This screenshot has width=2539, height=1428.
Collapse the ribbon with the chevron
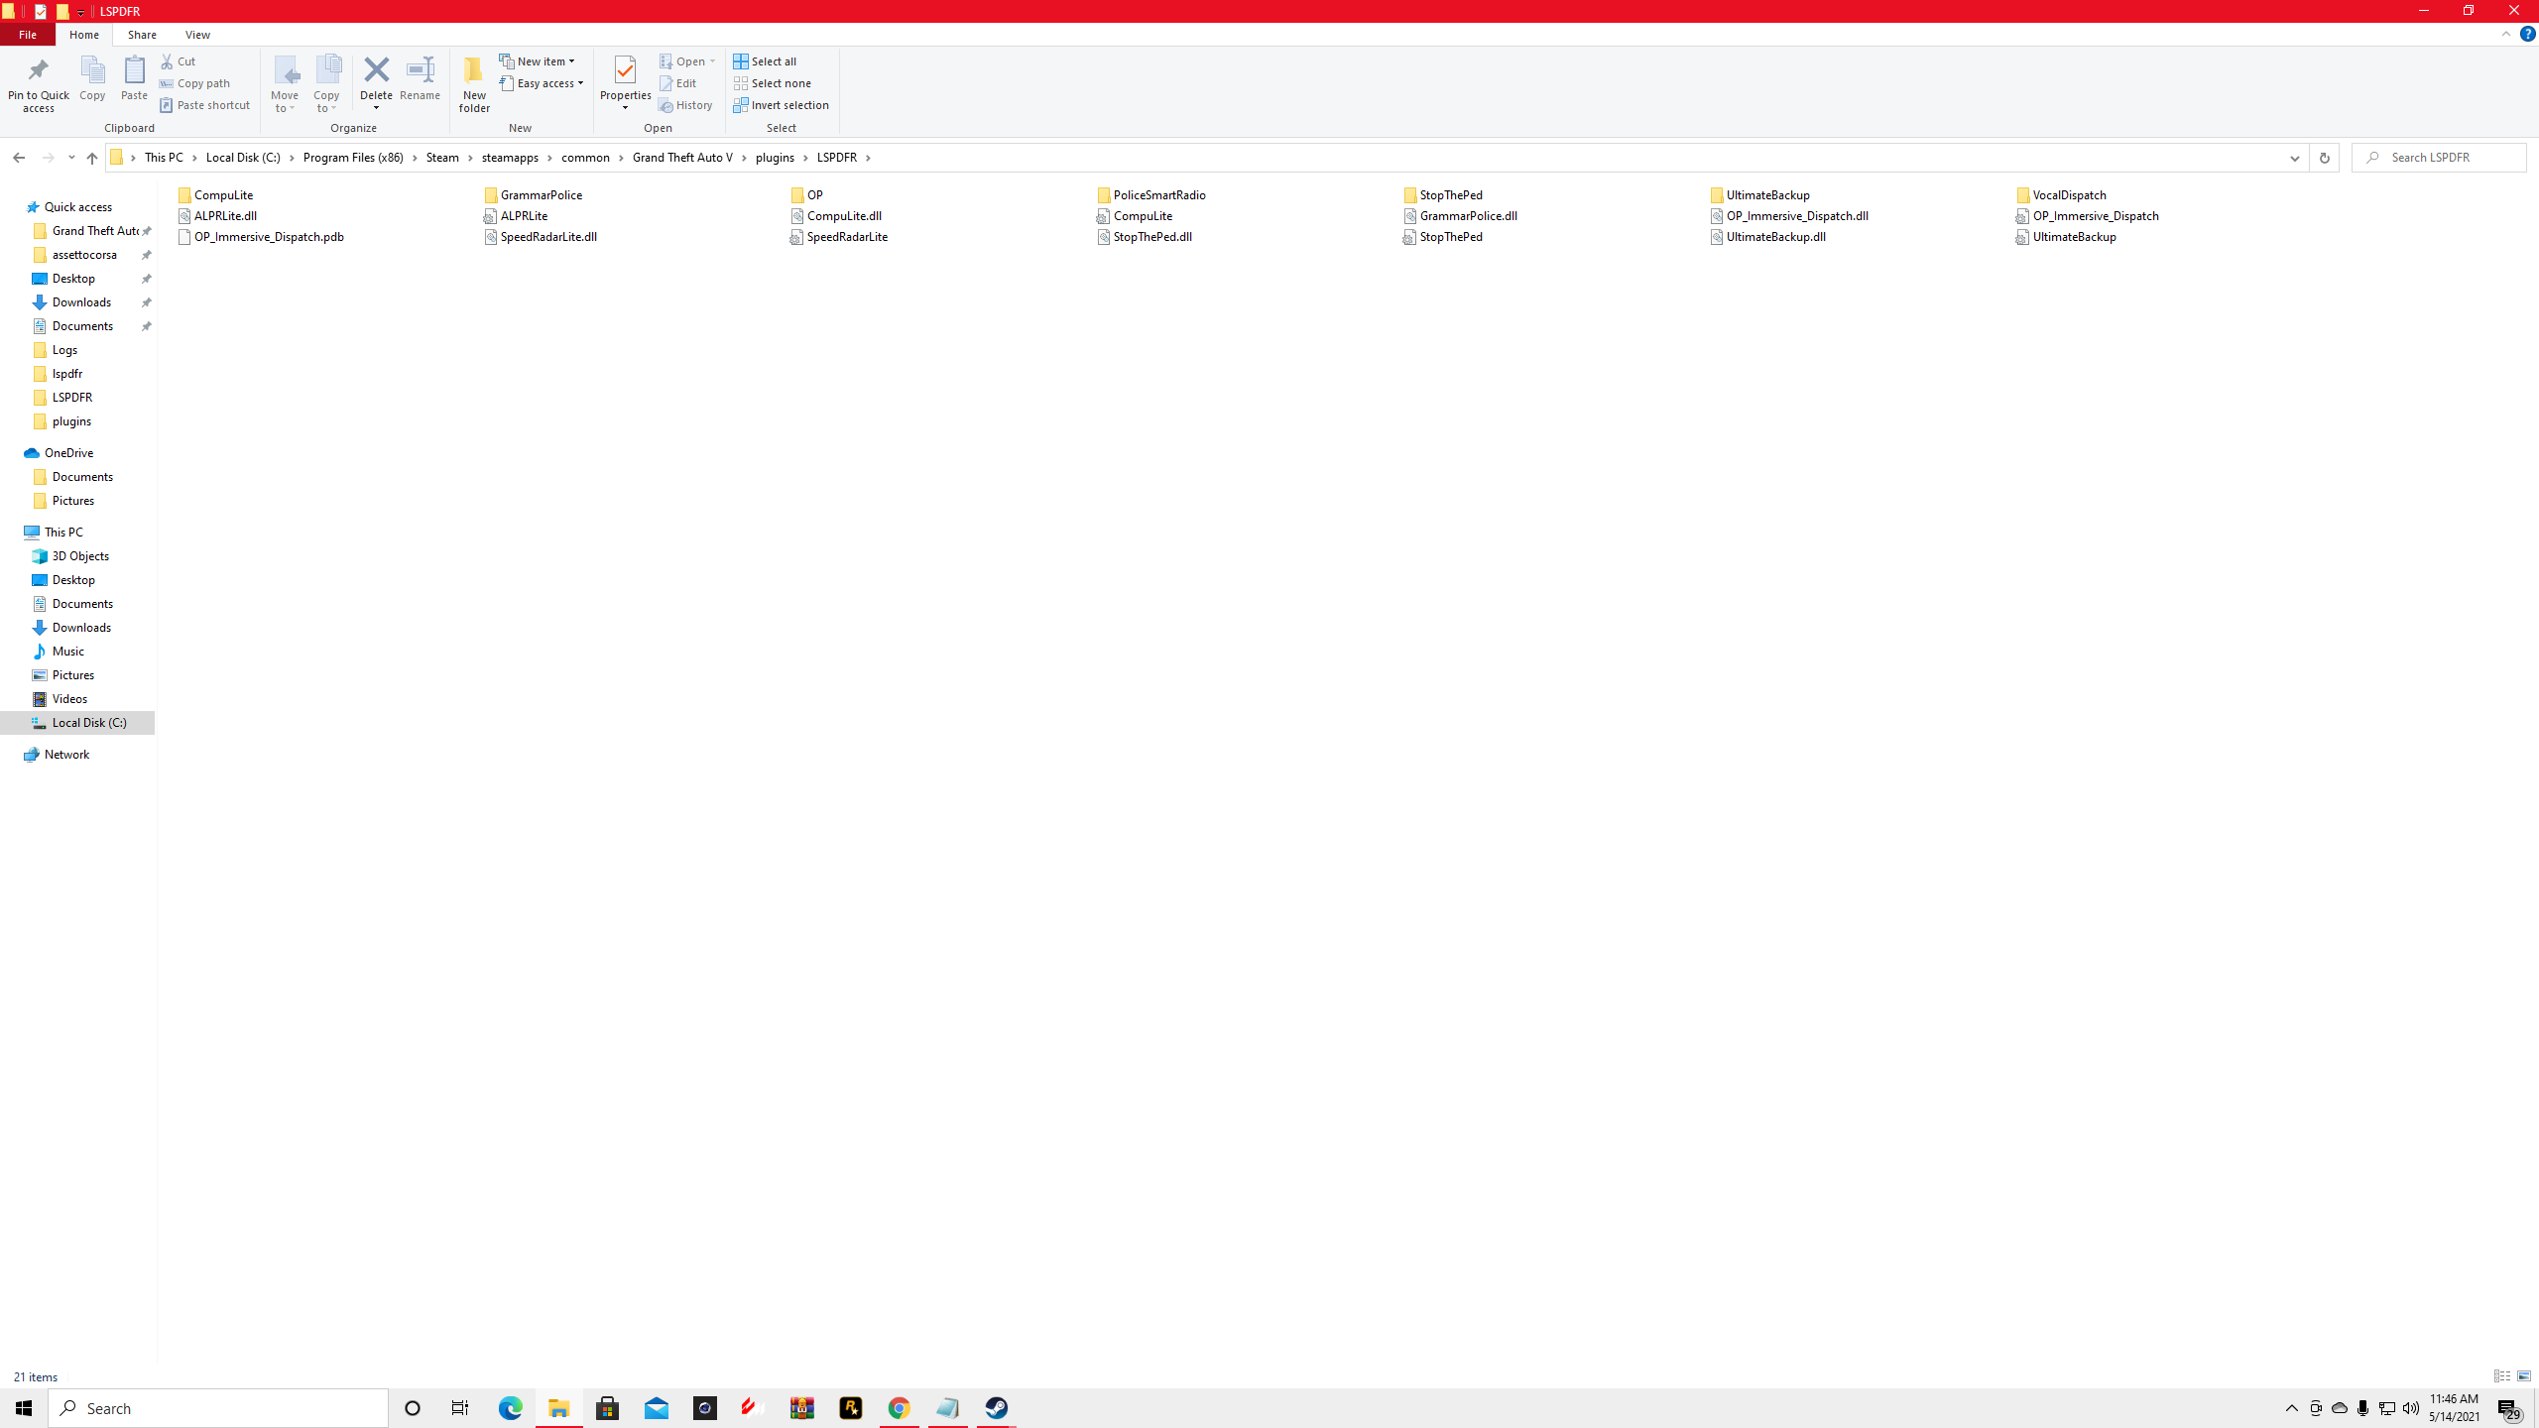pos(2506,34)
